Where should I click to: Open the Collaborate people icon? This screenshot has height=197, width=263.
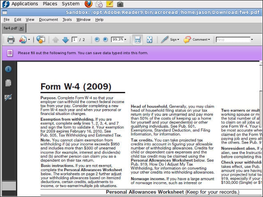[x=23, y=40]
